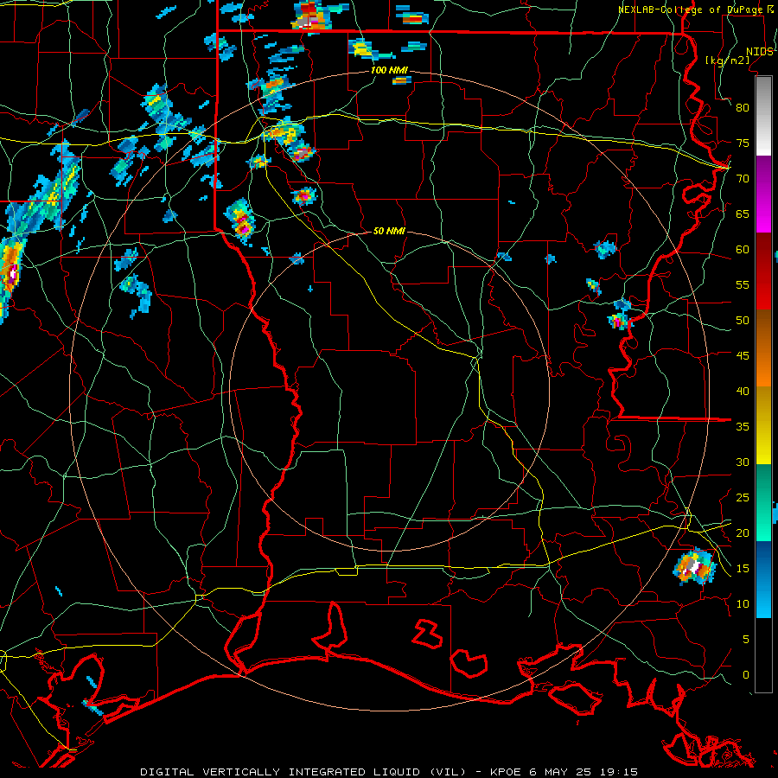The image size is (778, 778).
Task: Pick the yellow-olive band on the VIL scale
Action: tap(763, 425)
